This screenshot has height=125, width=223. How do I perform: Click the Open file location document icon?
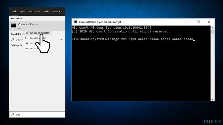coord(26,38)
